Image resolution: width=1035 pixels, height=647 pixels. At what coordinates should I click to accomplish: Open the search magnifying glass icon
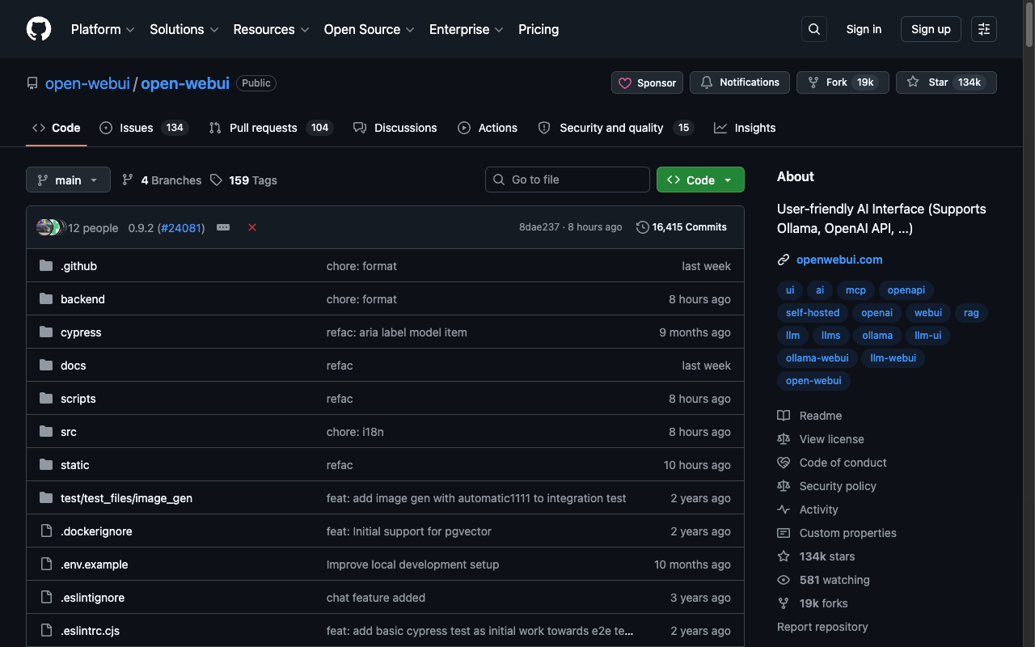pos(813,29)
